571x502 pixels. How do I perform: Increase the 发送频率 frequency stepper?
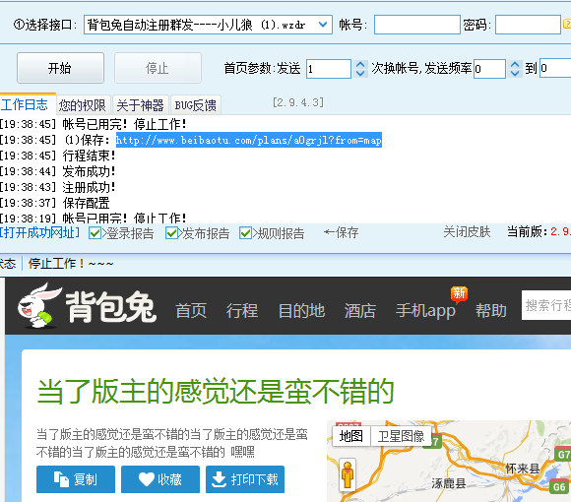[515, 64]
